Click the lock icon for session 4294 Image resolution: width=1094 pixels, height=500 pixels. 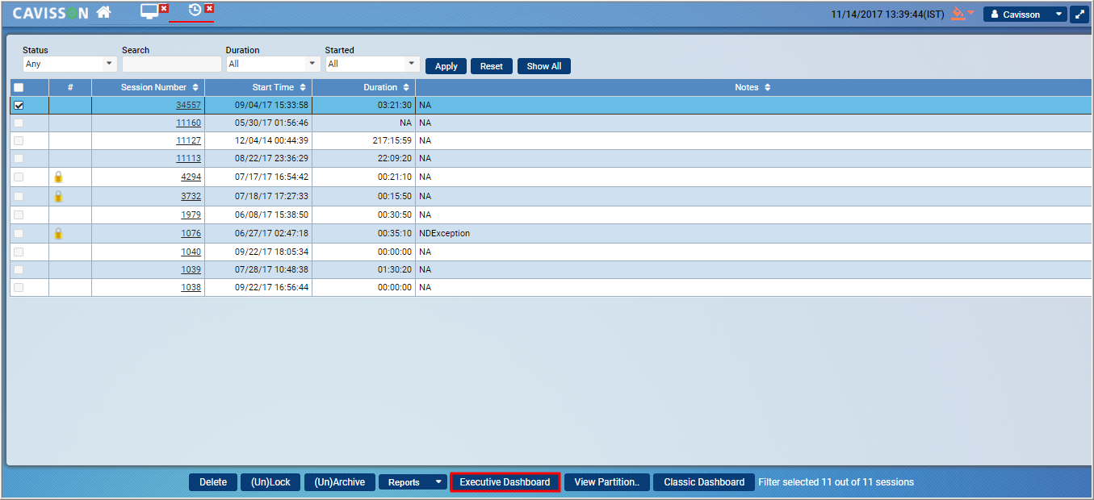pos(58,177)
